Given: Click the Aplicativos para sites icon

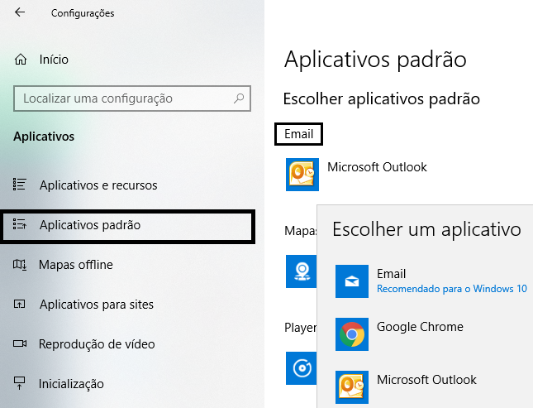Looking at the screenshot, I should (19, 304).
